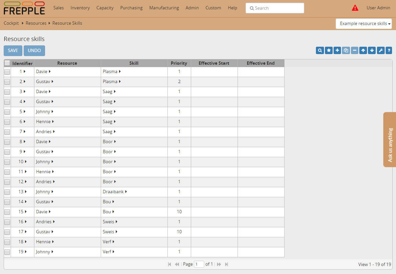The height and width of the screenshot is (274, 396).
Task: Open the Manufacturing menu
Action: pyautogui.click(x=164, y=8)
